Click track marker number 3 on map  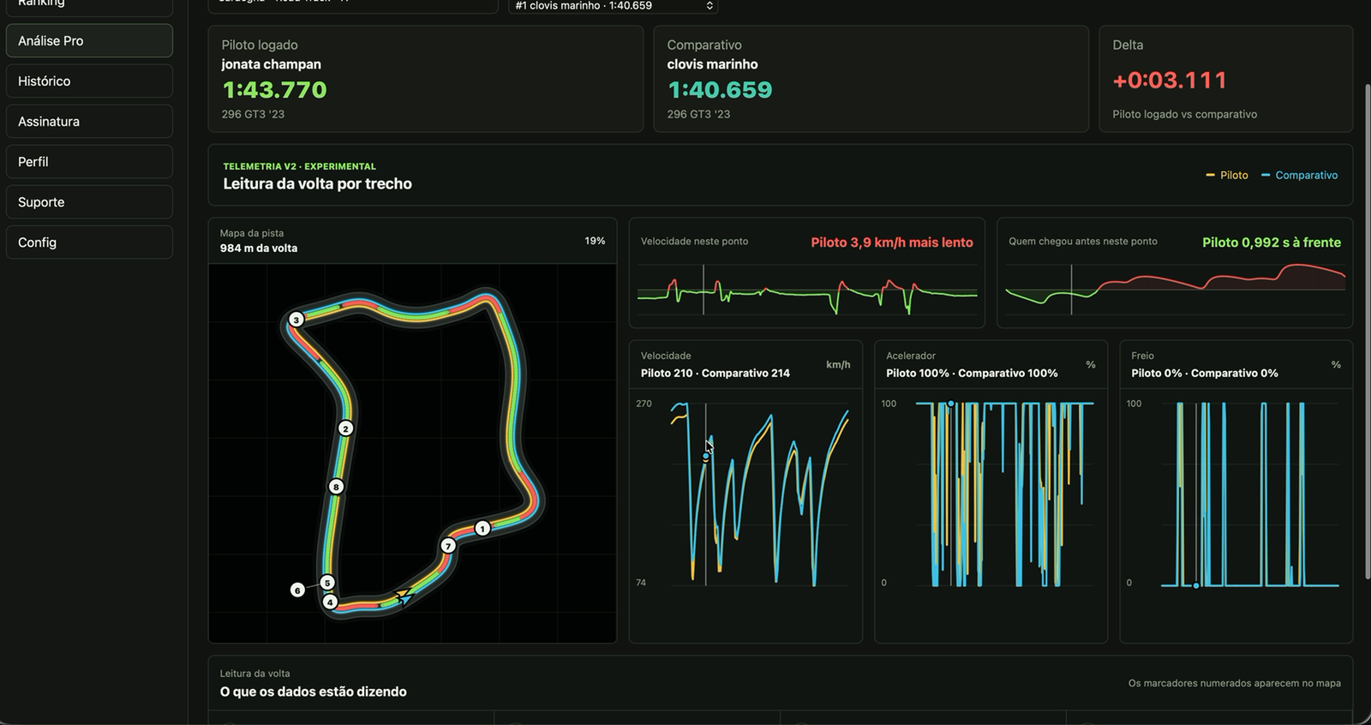(x=296, y=320)
